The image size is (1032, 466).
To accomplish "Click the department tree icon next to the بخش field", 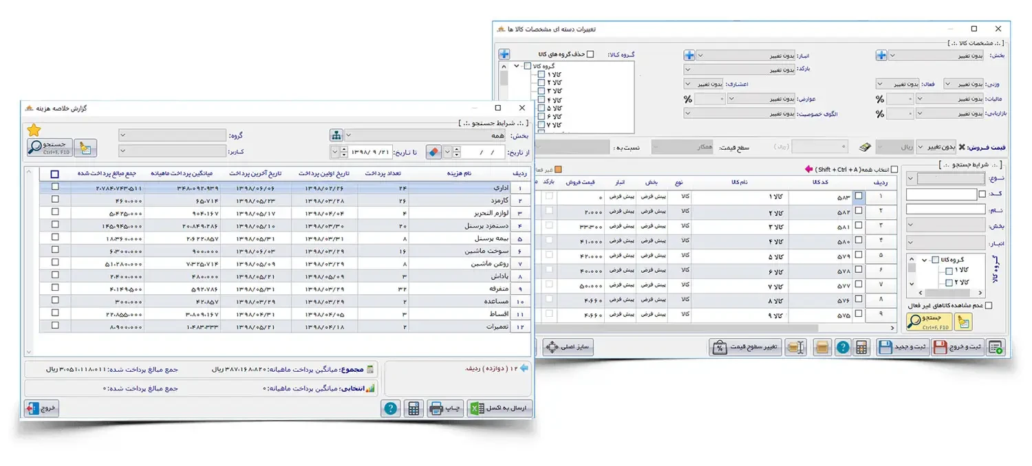I will pos(336,135).
